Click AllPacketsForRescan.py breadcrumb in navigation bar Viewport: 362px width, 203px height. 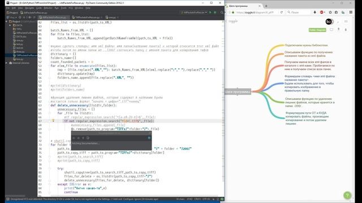point(34,12)
